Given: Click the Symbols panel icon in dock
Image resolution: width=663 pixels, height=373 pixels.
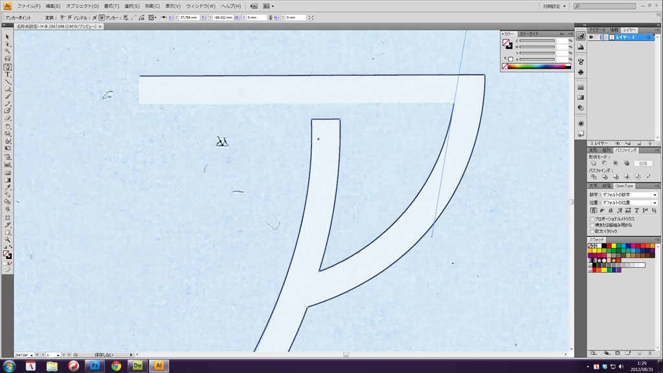Looking at the screenshot, I should pyautogui.click(x=581, y=72).
